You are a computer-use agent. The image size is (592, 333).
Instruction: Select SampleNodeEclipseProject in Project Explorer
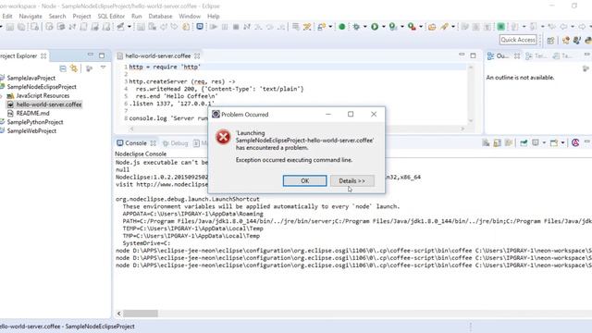42,87
